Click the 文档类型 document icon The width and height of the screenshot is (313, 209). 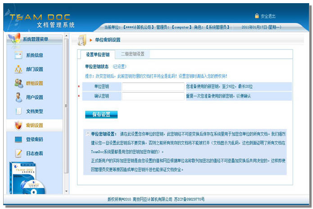18,111
